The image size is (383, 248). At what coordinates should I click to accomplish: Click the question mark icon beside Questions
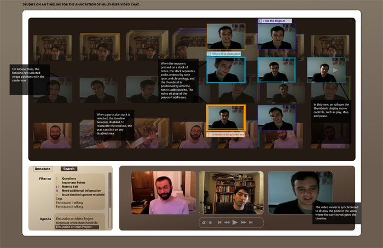(x=57, y=178)
